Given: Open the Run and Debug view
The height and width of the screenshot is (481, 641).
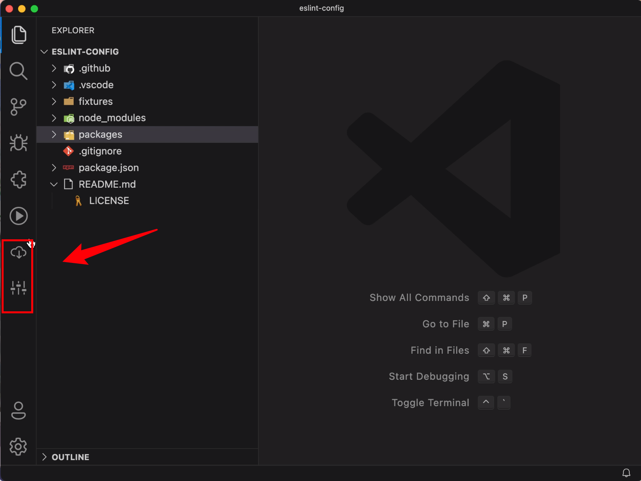Looking at the screenshot, I should click(x=18, y=143).
